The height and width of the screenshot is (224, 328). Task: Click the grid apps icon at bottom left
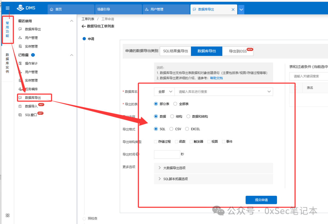(x=8, y=216)
